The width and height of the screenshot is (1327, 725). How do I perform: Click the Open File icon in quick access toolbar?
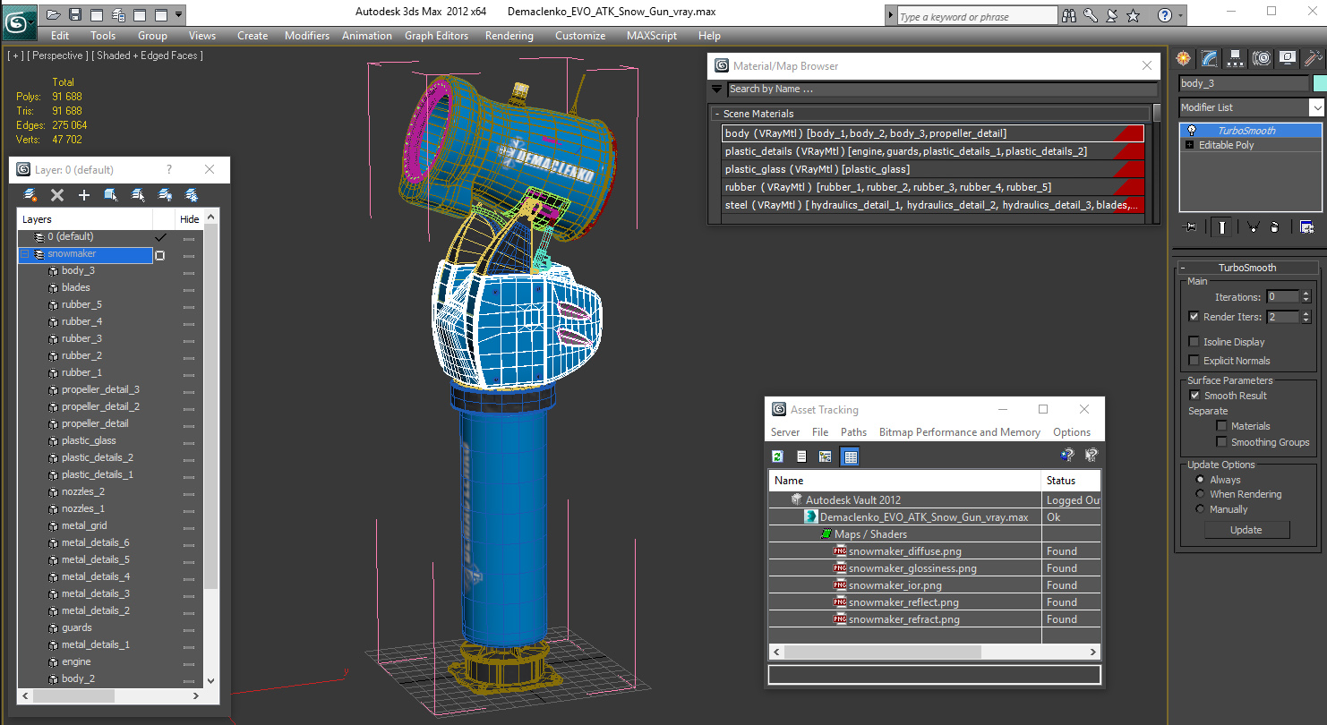click(x=54, y=14)
